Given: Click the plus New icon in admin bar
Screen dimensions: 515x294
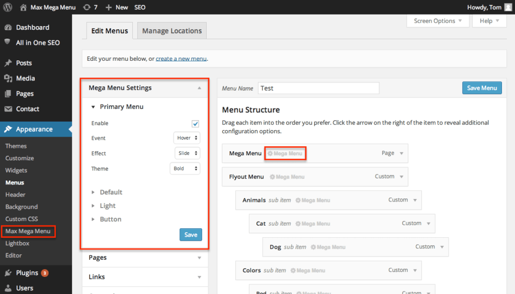Looking at the screenshot, I should click(109, 7).
